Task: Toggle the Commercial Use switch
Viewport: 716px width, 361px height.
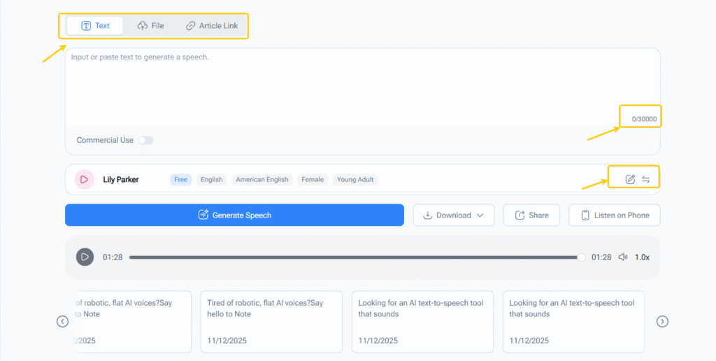Action: (145, 140)
